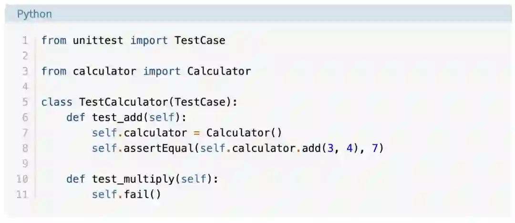Click line number 5 in the gutter
The height and width of the screenshot is (223, 515).
tap(25, 102)
